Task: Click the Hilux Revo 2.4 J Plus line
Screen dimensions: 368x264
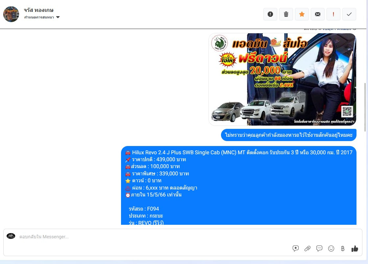Action: point(239,153)
